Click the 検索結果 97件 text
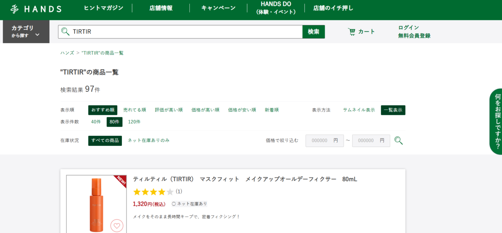This screenshot has height=233, width=502. [x=80, y=89]
